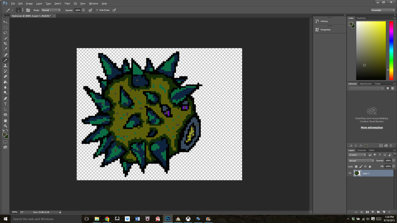The image size is (397, 223).
Task: Toggle Quick Mask mode icon
Action: click(x=5, y=142)
